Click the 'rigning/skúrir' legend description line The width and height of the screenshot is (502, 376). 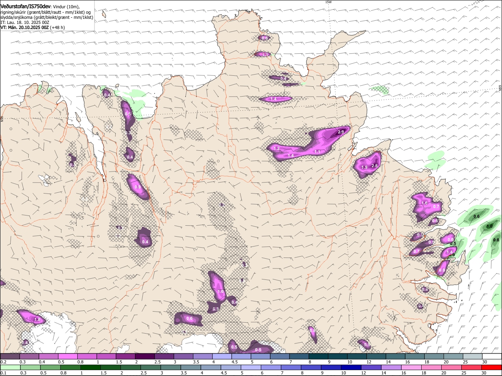coord(46,12)
